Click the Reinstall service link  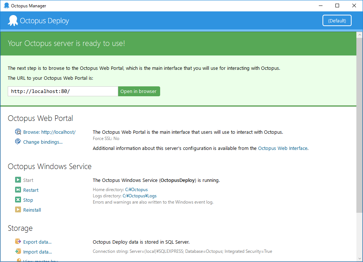point(32,210)
